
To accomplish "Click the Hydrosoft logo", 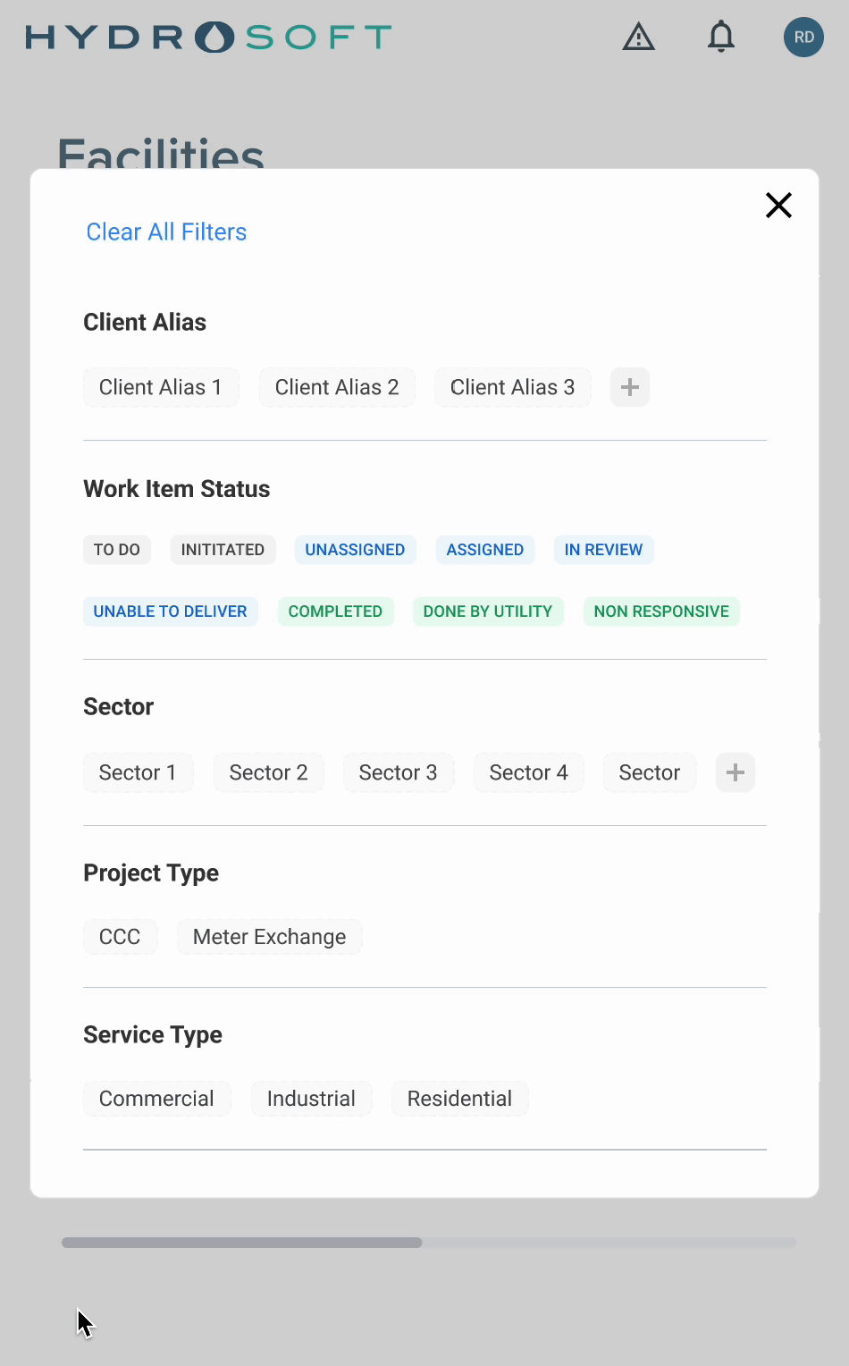I will tap(208, 38).
